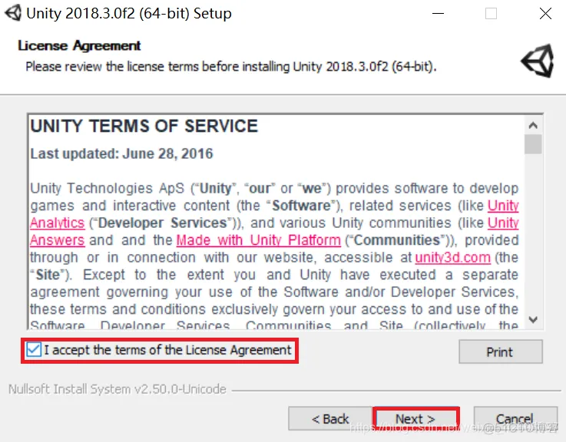Click the Unity logo in the title bar
The image size is (566, 442).
coord(13,13)
